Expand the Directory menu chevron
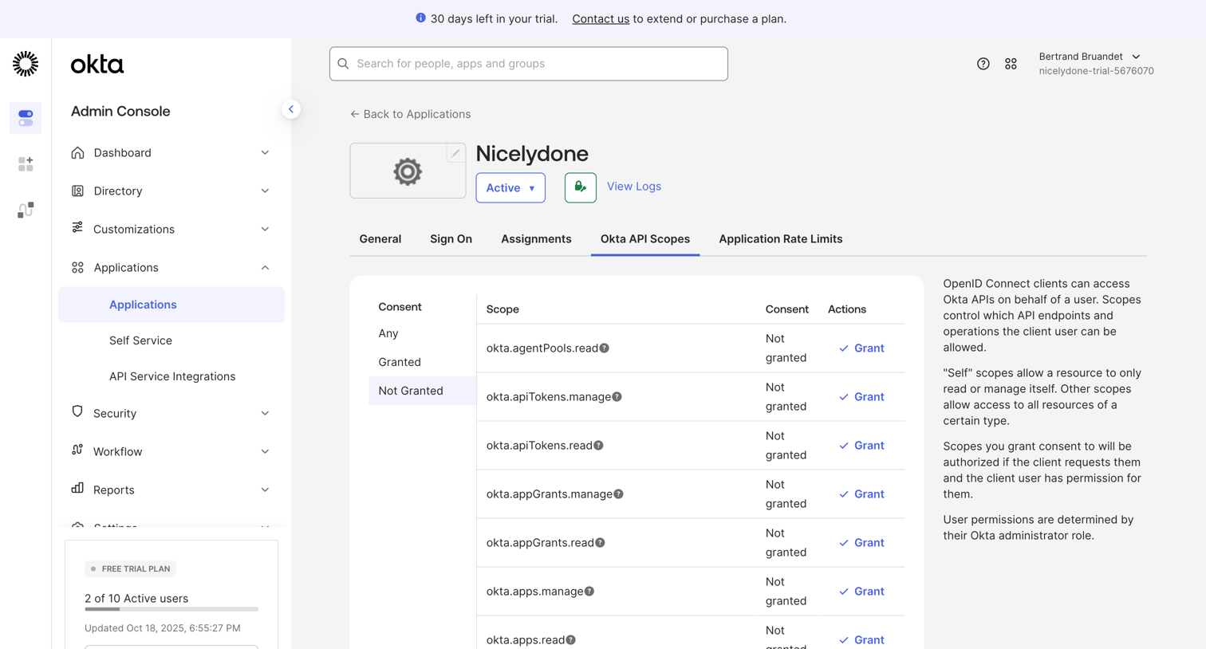The height and width of the screenshot is (649, 1206). (x=265, y=191)
